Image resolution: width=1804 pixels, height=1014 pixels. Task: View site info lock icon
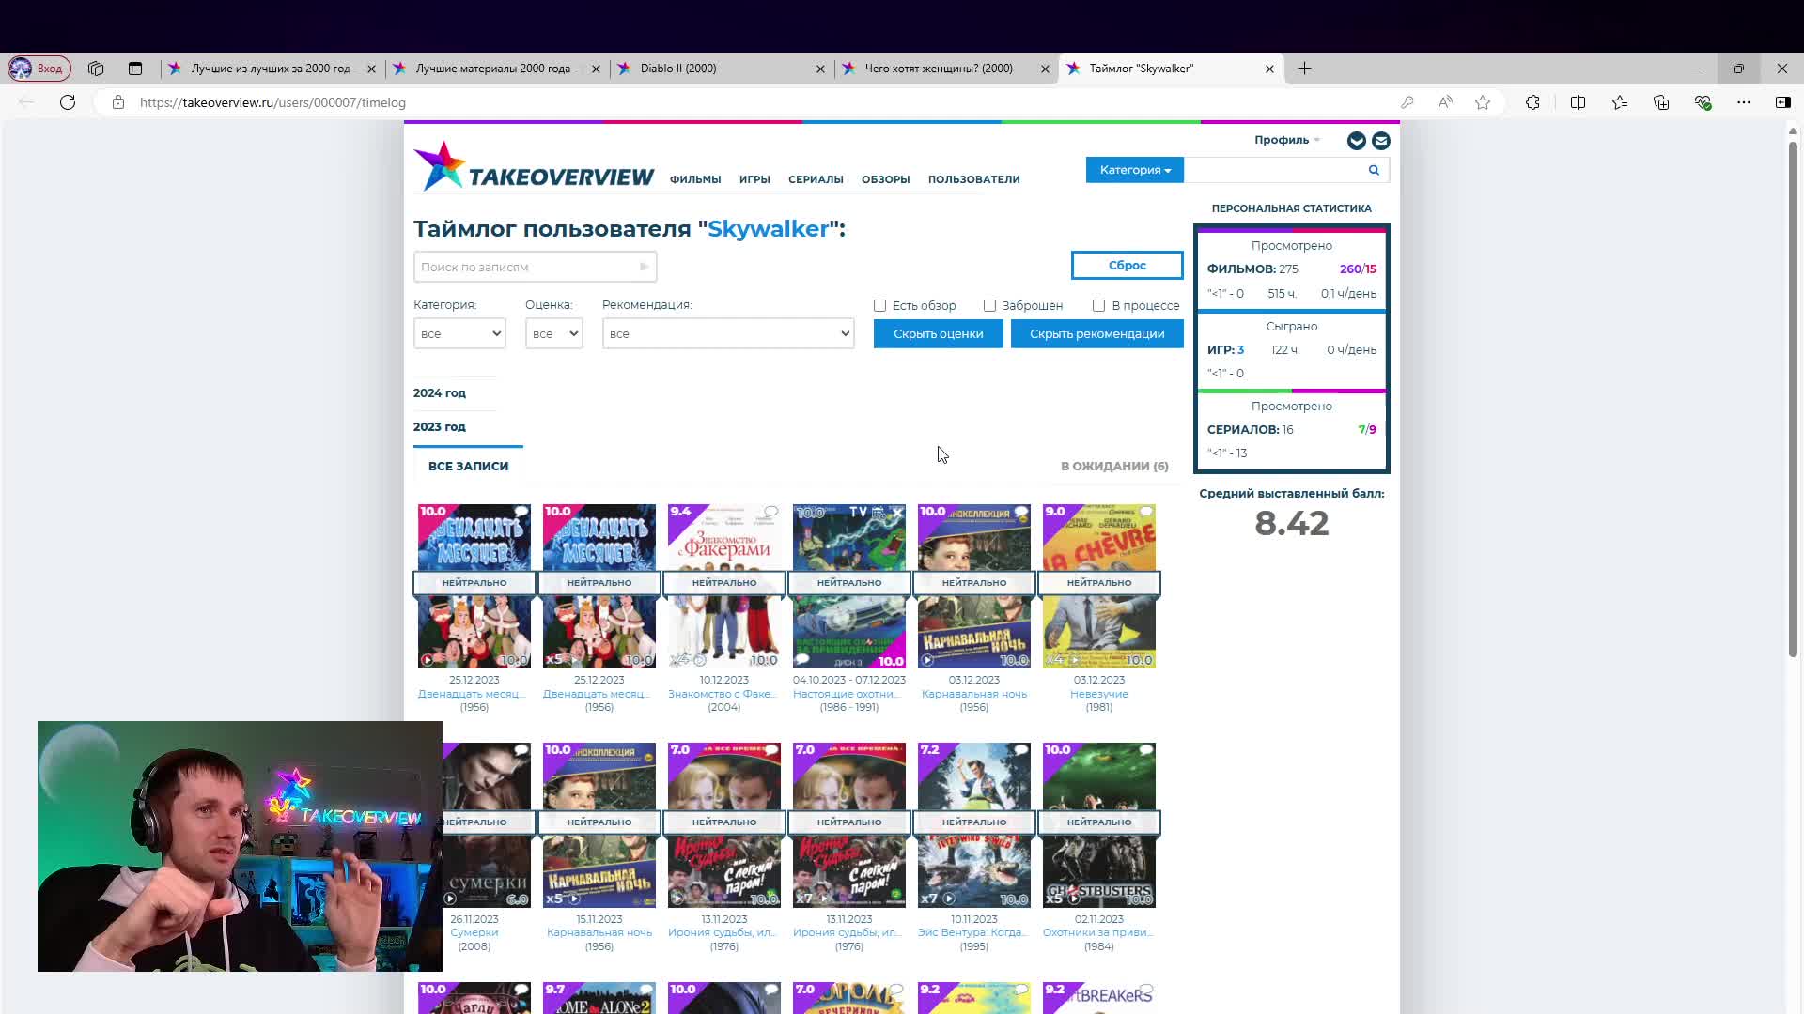coord(117,102)
